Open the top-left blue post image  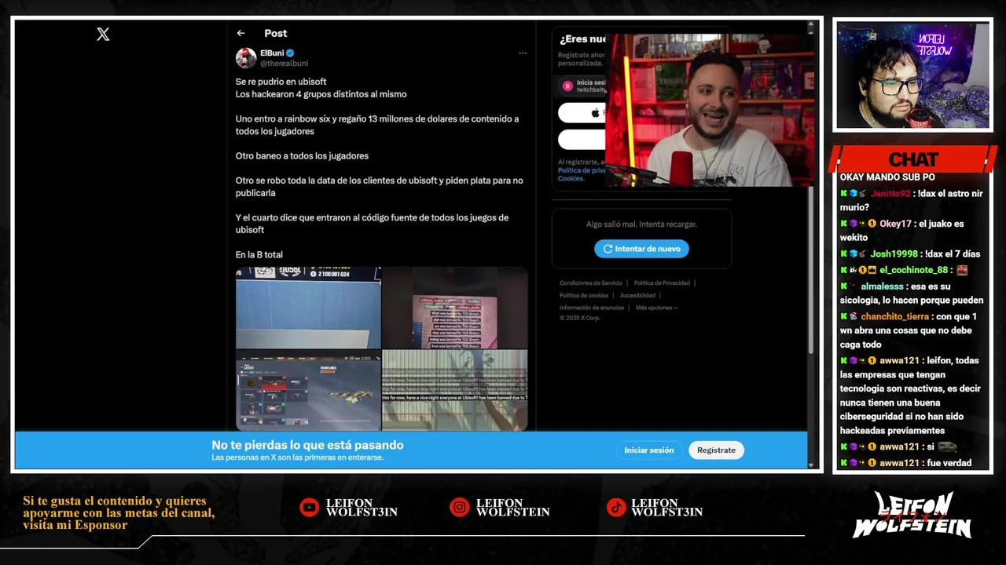308,308
